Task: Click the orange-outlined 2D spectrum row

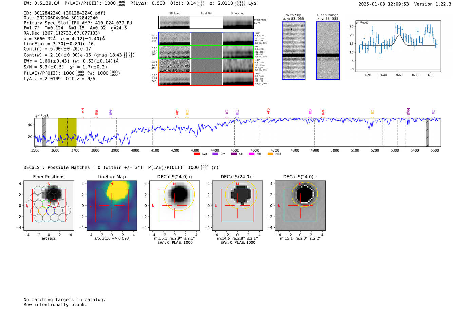Action: 206,65
